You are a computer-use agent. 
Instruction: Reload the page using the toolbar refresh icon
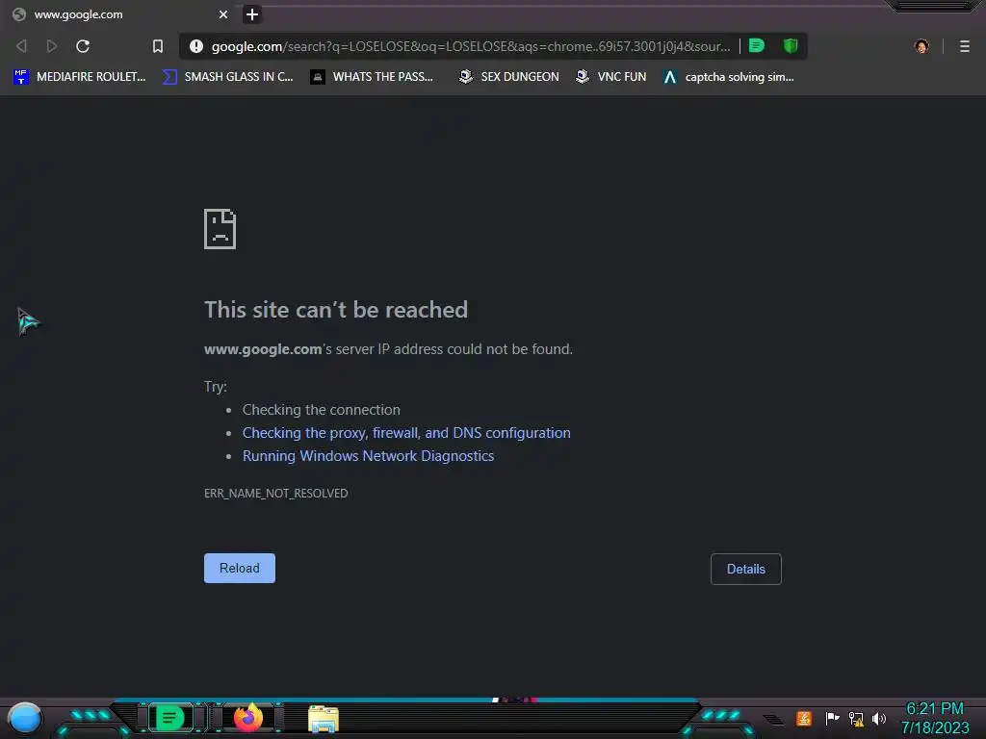coord(83,46)
